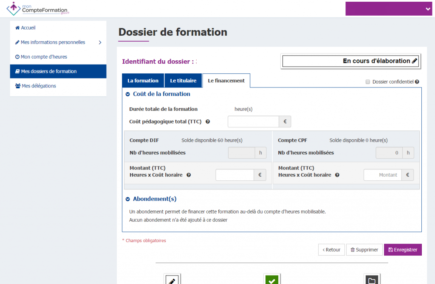This screenshot has height=284, width=435.
Task: Go to Accueil in the sidebar
Action: click(x=25, y=28)
